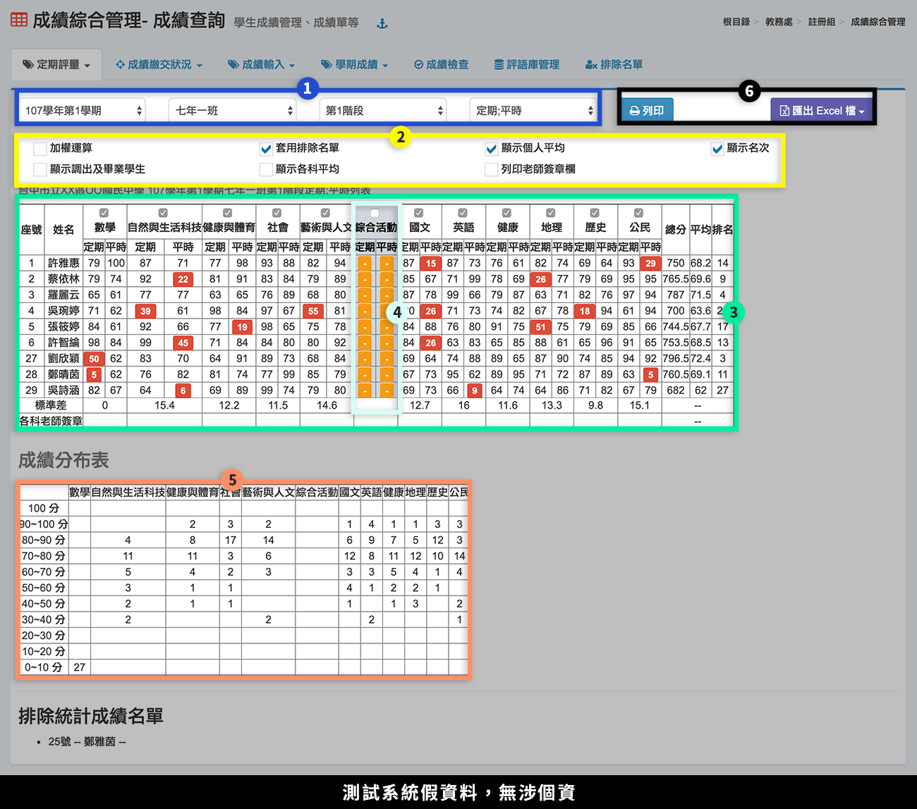
Task: Expand the 107學年第1學期 semester dropdown
Action: (82, 110)
